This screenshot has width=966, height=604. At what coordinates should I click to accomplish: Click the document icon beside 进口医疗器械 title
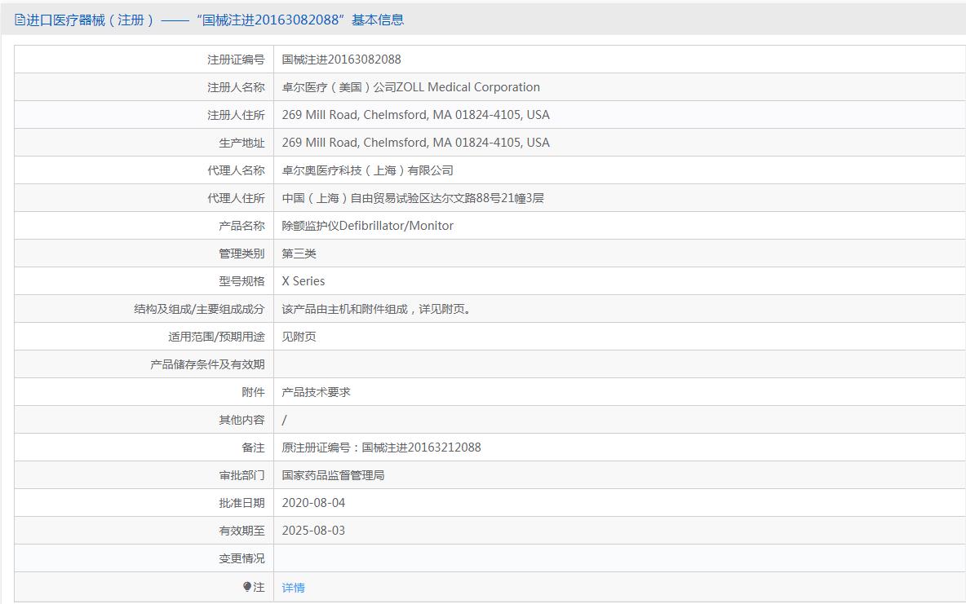[x=20, y=20]
